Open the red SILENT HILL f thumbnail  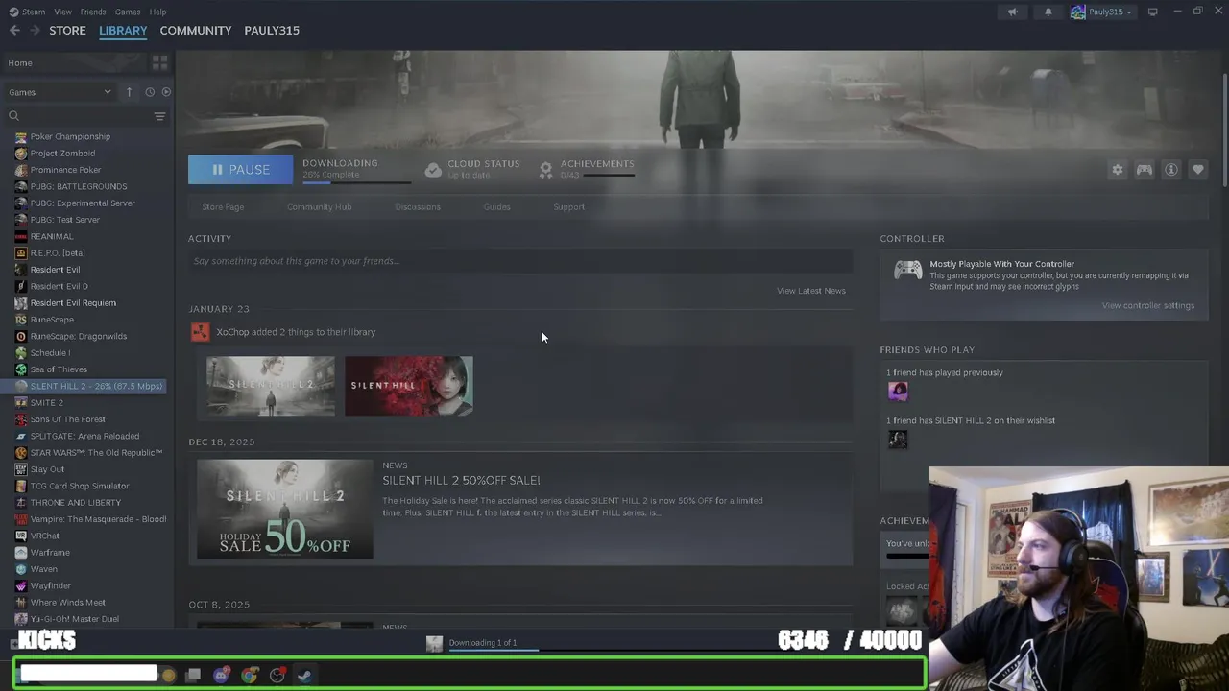point(409,386)
